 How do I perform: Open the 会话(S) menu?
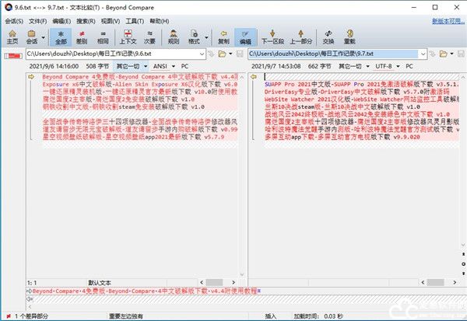click(x=14, y=21)
